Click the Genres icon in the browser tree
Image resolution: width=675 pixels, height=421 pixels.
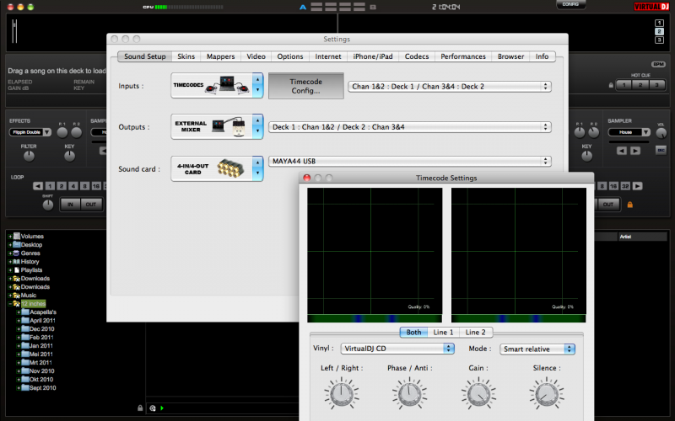point(16,253)
